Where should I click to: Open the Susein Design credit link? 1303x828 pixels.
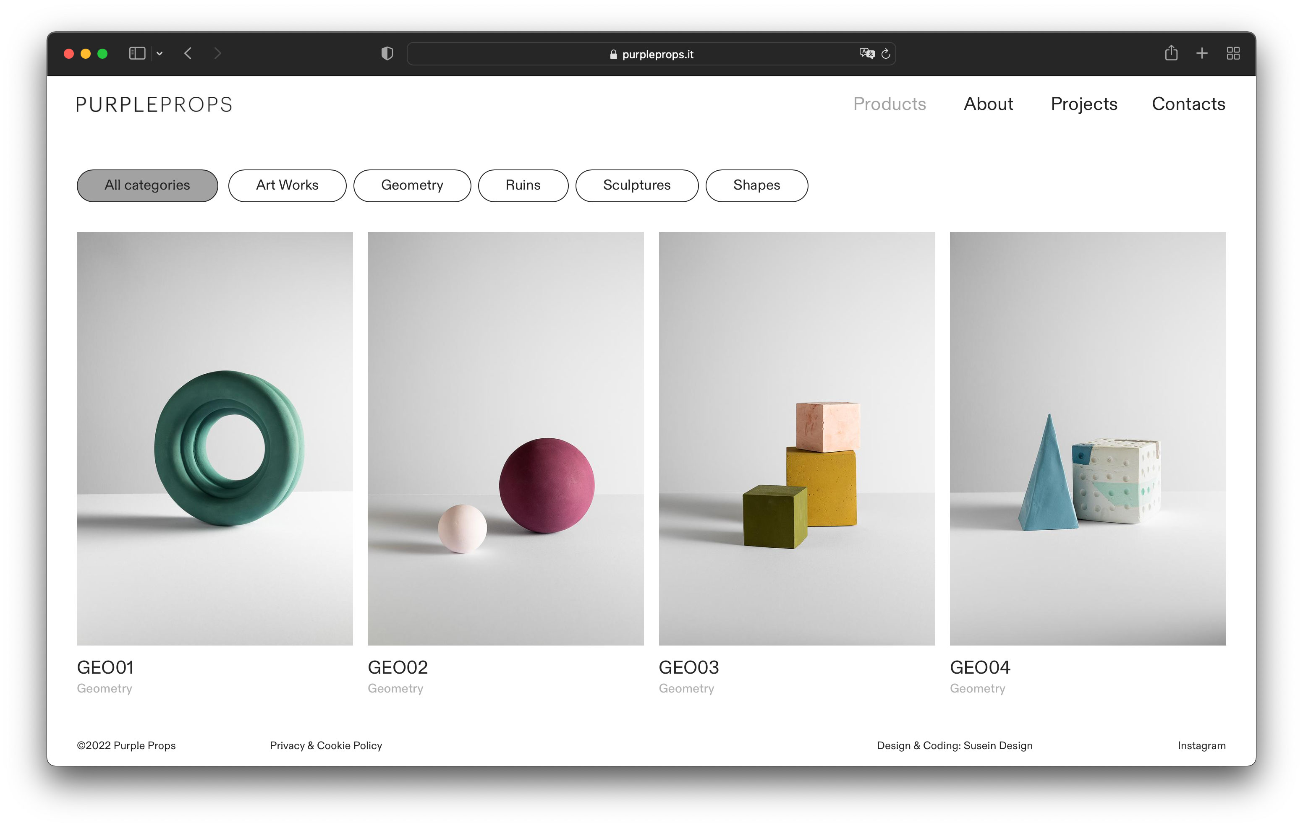click(x=955, y=745)
